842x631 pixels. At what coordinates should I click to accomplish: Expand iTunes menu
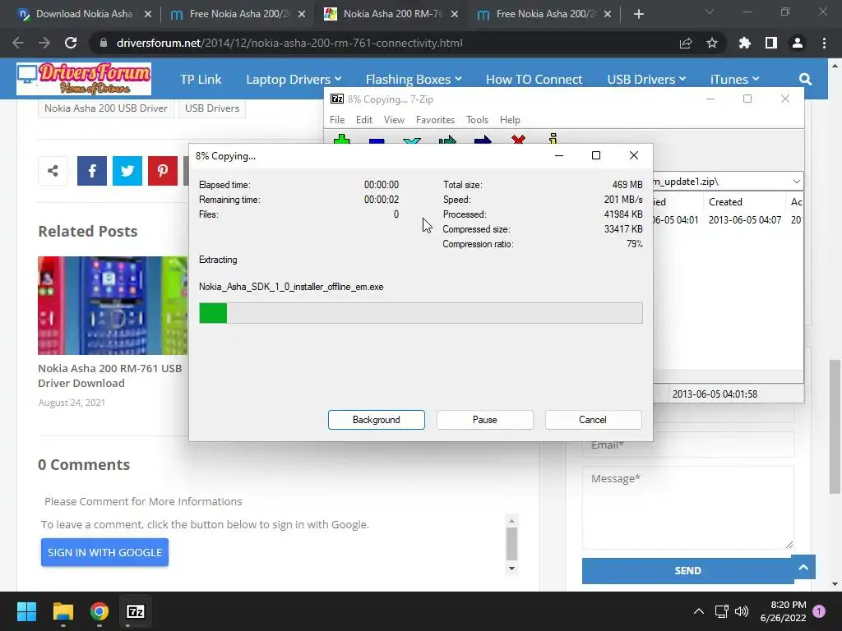[x=734, y=80]
